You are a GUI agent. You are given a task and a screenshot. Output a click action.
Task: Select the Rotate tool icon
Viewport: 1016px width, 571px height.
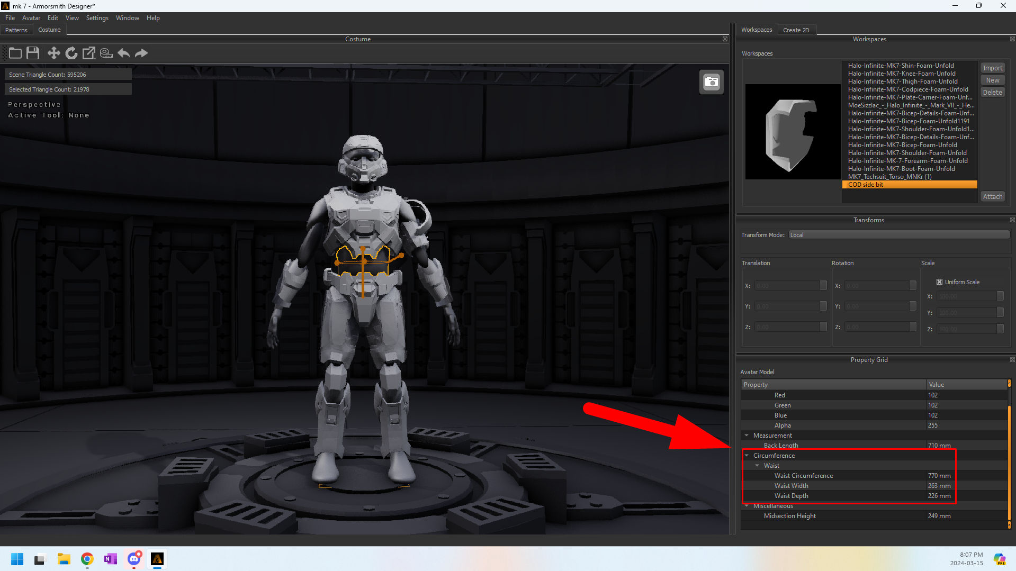(x=71, y=53)
